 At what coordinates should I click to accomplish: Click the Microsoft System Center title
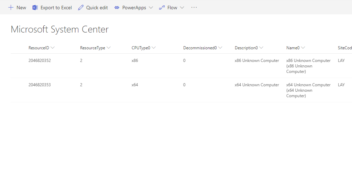click(60, 29)
